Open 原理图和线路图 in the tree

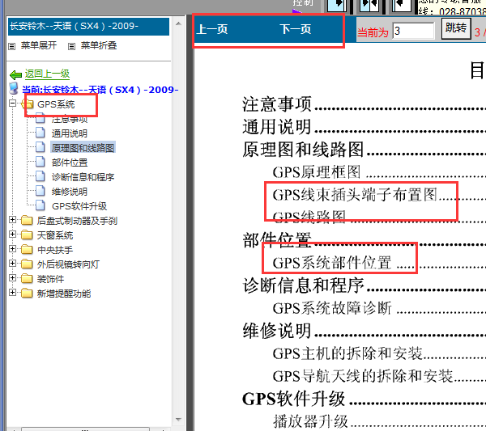coord(83,148)
